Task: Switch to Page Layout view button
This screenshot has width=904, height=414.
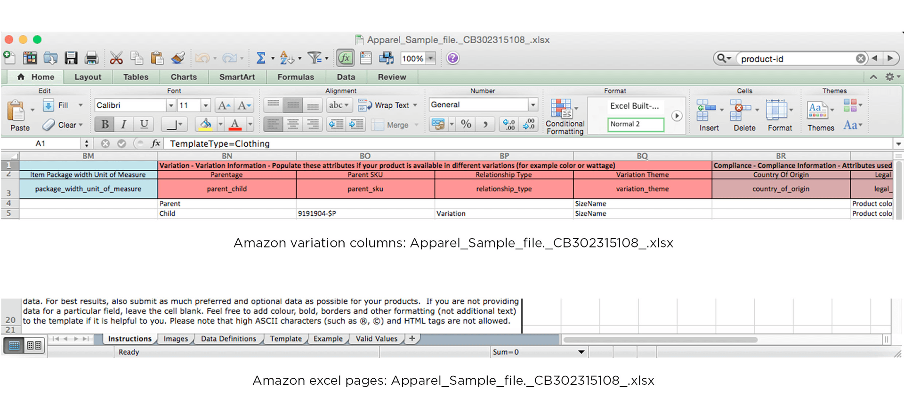Action: (34, 346)
